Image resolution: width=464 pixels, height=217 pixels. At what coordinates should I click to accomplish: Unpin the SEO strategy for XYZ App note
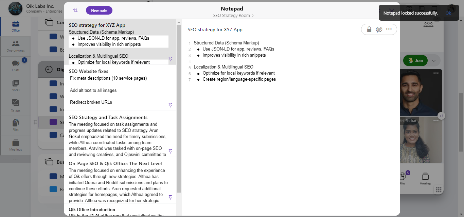[171, 59]
